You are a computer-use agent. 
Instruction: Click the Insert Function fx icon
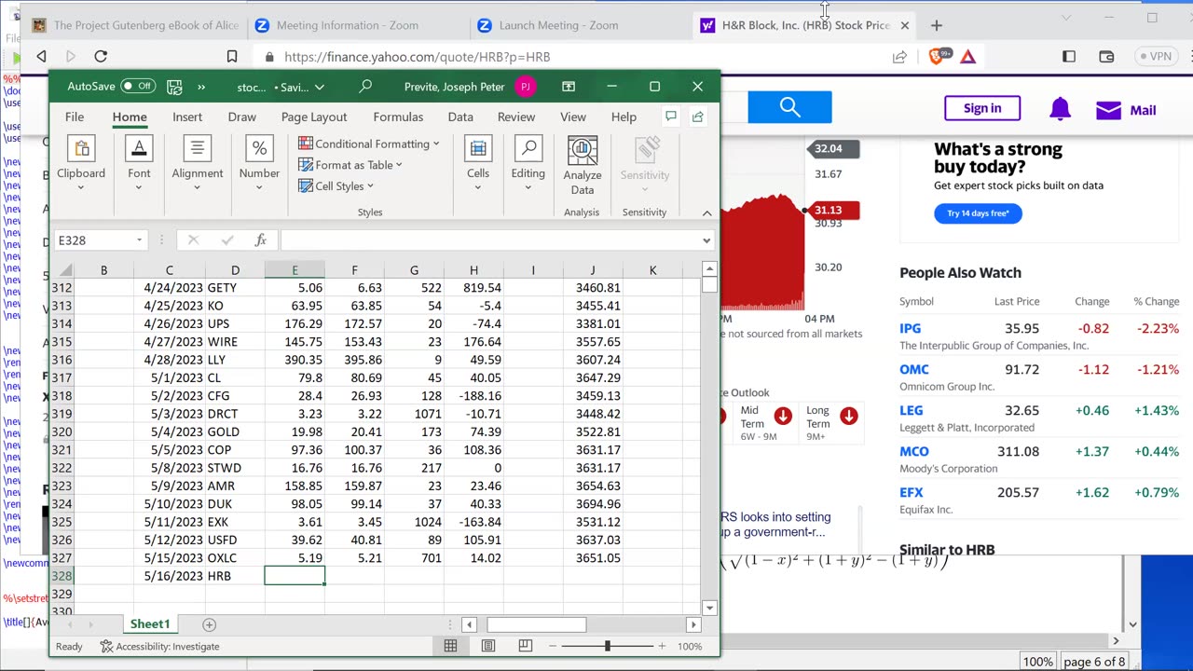pos(261,240)
